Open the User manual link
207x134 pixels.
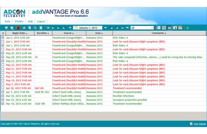[x=200, y=124]
